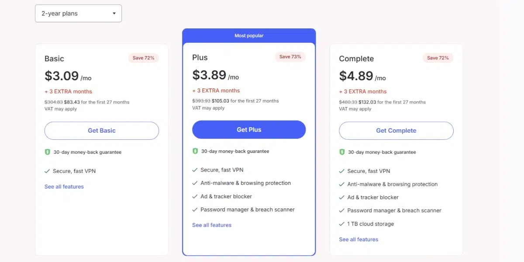Viewport: 524px width, 262px height.
Task: Open the 2-year plans dropdown
Action: coord(78,14)
